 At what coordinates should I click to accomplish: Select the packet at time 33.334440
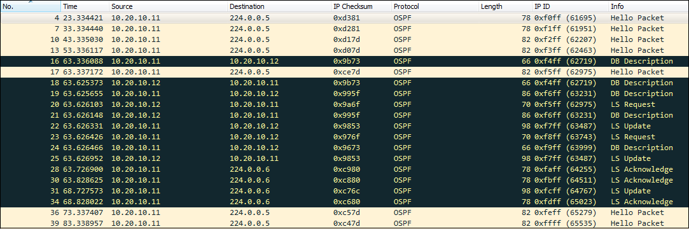(345, 29)
